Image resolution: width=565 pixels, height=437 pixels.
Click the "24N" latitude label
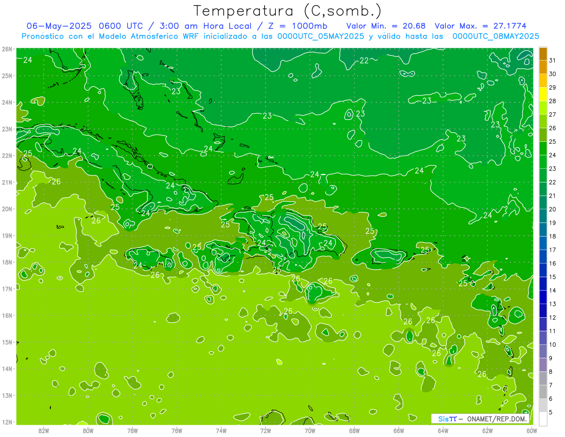coord(7,102)
